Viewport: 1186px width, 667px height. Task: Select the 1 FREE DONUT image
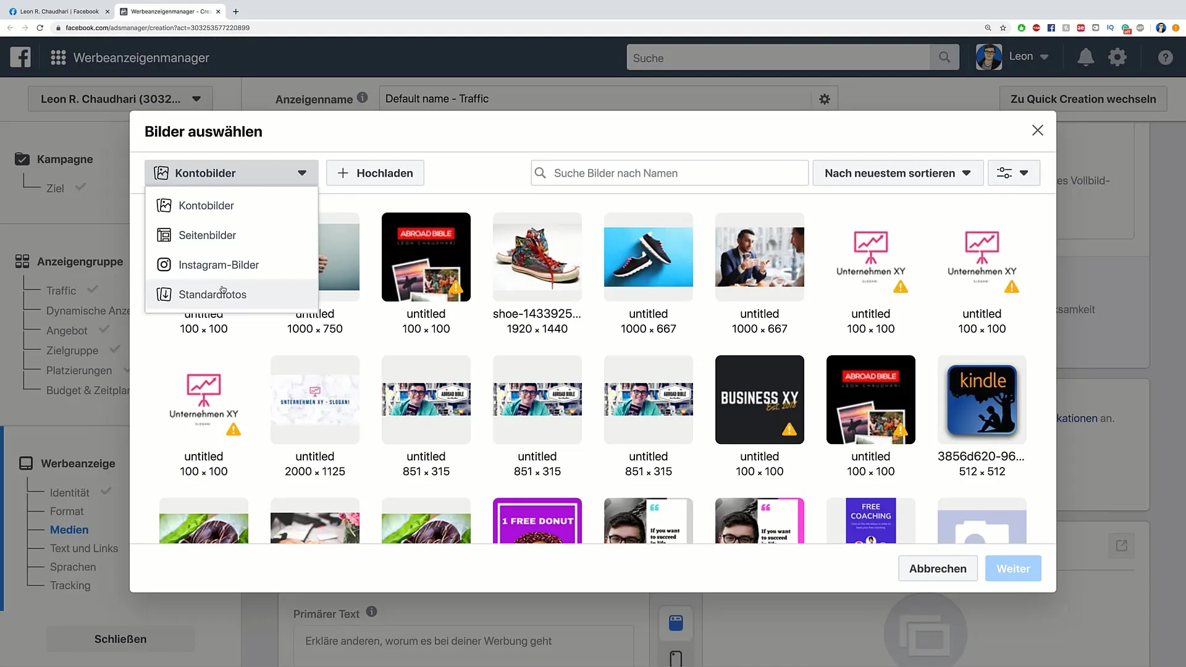[537, 521]
